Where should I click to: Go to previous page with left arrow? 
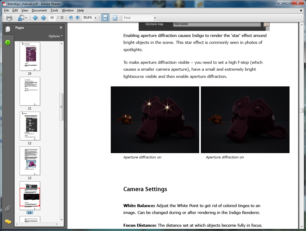(x=35, y=18)
